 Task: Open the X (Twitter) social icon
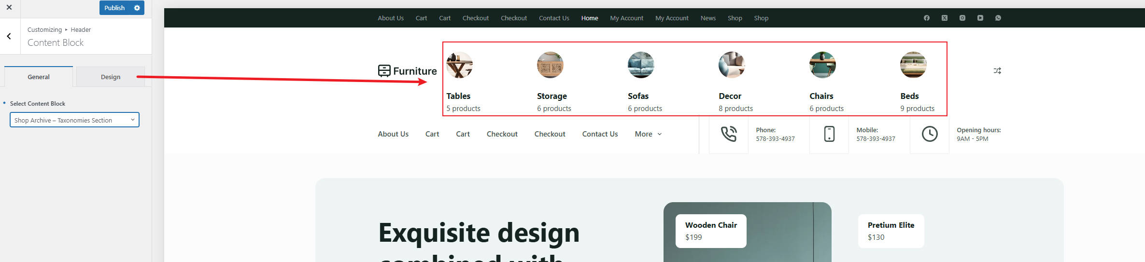(944, 18)
